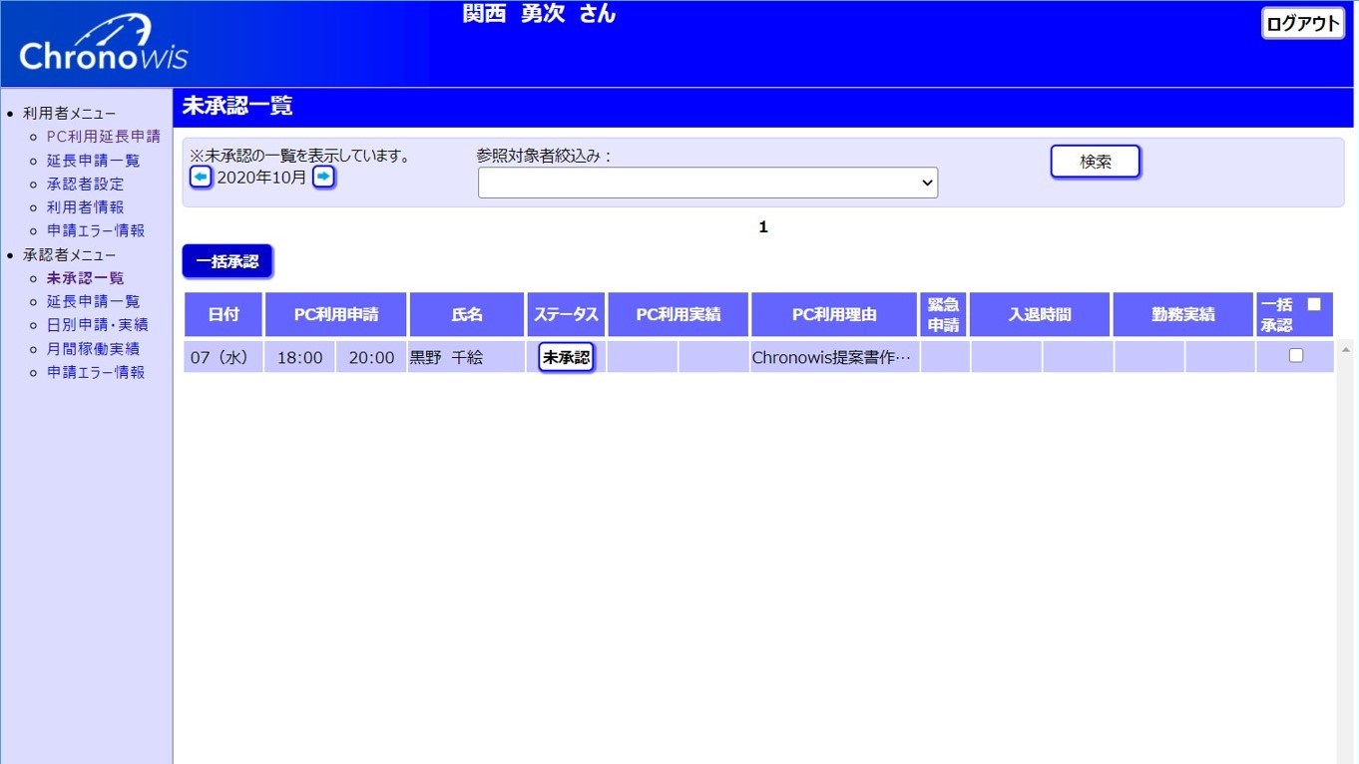Click the previous month arrow icon

coord(201,178)
